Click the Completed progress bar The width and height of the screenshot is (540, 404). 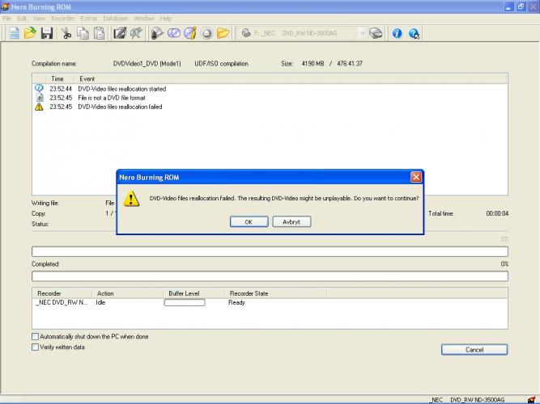pos(270,276)
